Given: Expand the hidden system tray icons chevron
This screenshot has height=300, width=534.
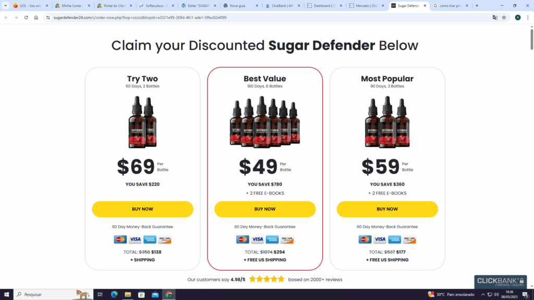Looking at the screenshot, I should pos(482,295).
